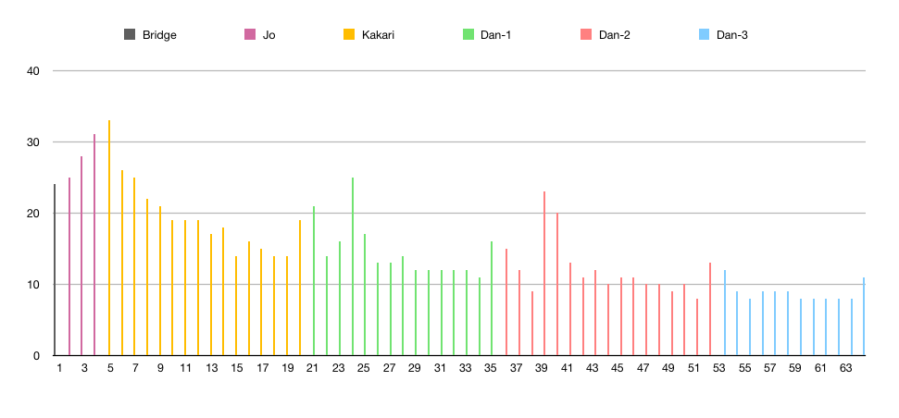Viewport: 899px width, 418px height.
Task: Click the x-axis label 63
Action: pyautogui.click(x=845, y=368)
